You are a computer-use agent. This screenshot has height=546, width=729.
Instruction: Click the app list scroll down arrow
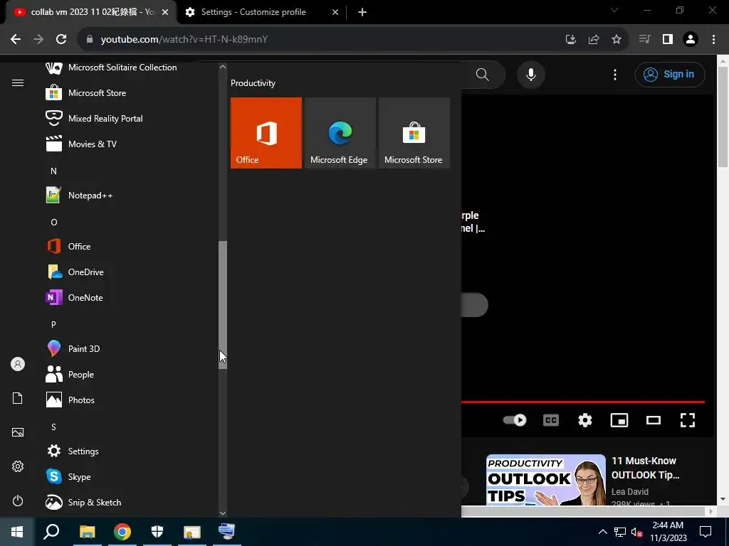[223, 513]
